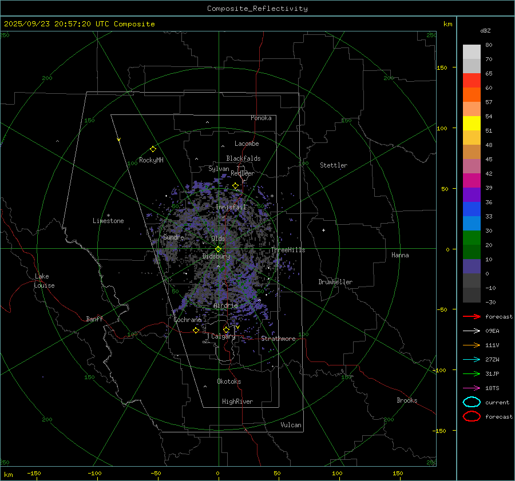The image size is (515, 481).
Task: Click the Lake Louise map label
Action: 44,281
